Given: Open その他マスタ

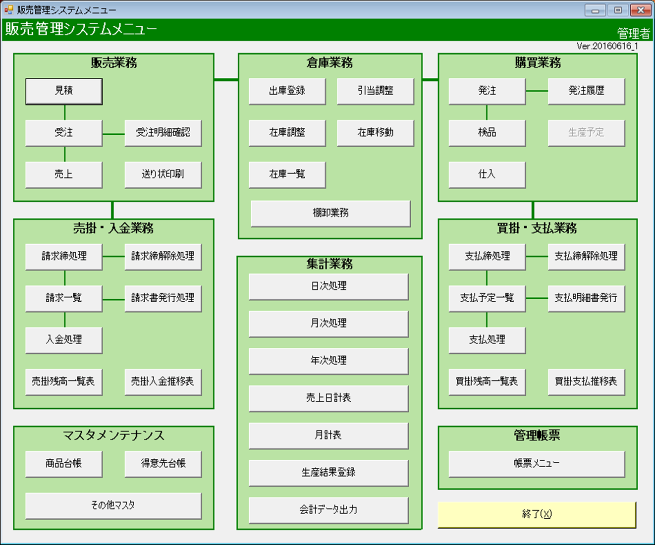Looking at the screenshot, I should click(x=113, y=505).
